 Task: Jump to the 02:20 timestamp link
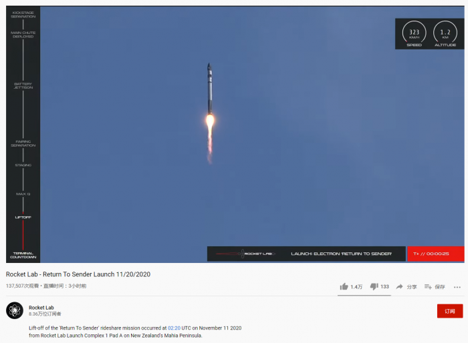click(x=174, y=328)
